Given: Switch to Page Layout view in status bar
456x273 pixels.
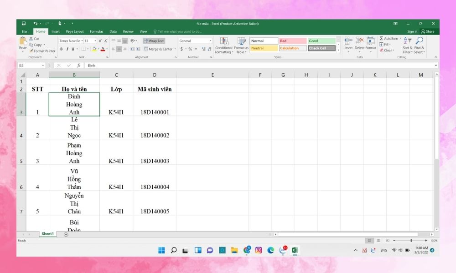Looking at the screenshot, I should click(378, 241).
